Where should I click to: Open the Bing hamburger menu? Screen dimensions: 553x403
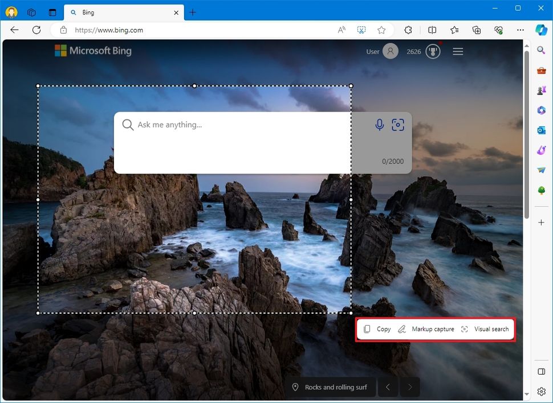(x=457, y=51)
